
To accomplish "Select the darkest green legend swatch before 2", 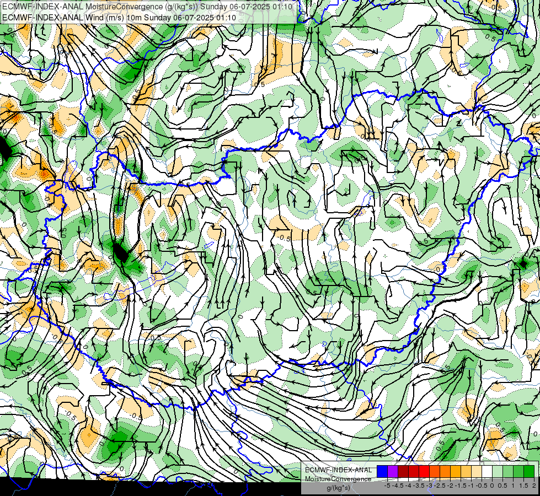I will click(x=529, y=471).
